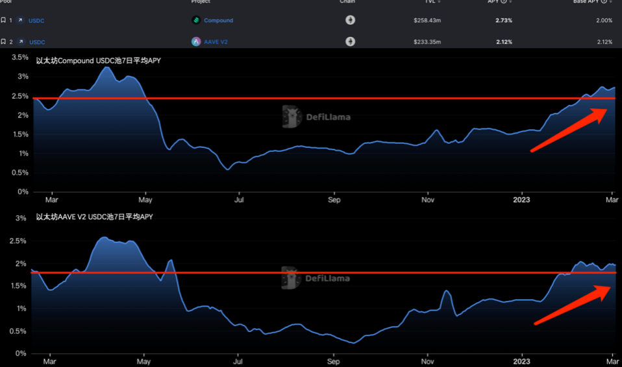
Task: Select the 2.73% APY value for Compound
Action: click(x=504, y=20)
